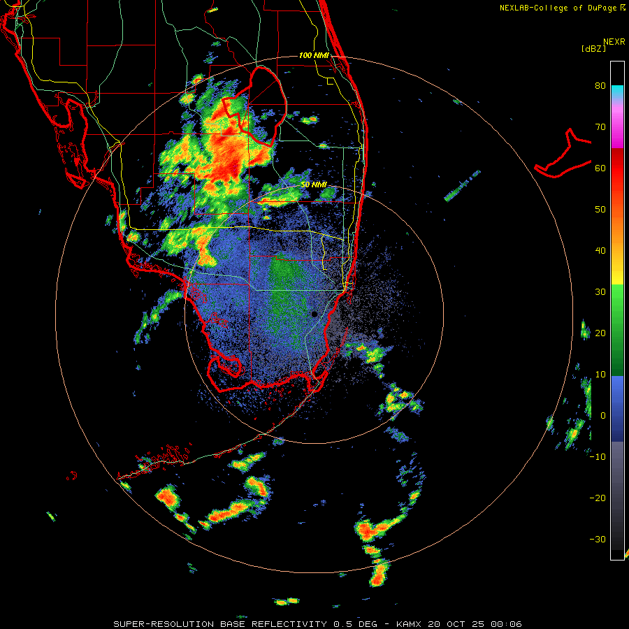
Task: Click the blue segment of the color bar
Action: (x=617, y=409)
